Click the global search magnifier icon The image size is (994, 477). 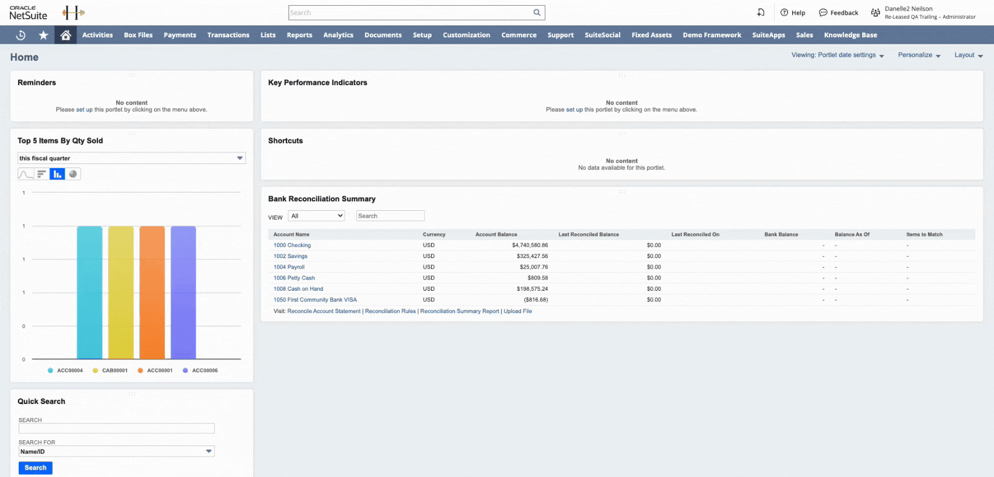[x=537, y=12]
